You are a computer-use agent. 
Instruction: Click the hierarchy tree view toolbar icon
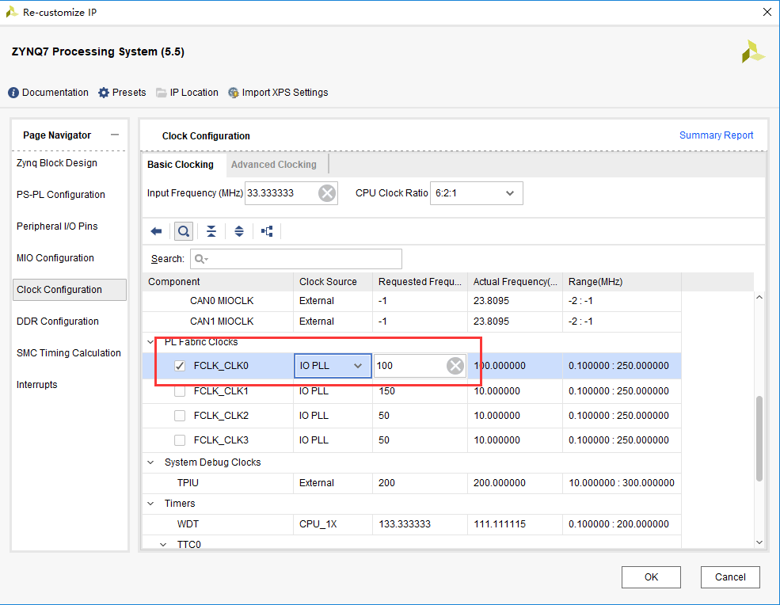pyautogui.click(x=267, y=231)
